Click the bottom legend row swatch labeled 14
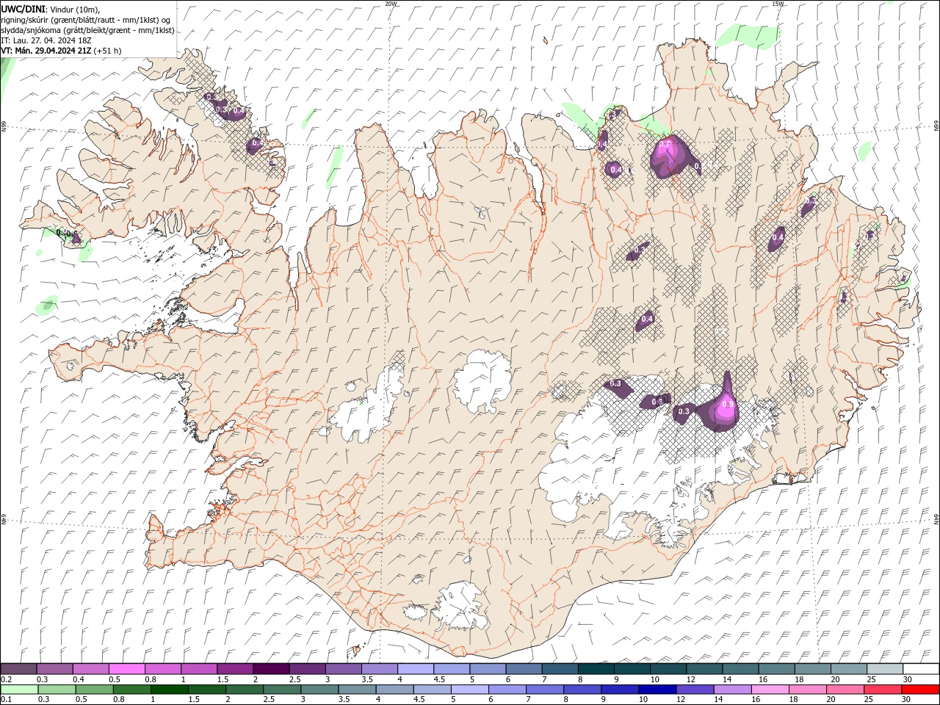 pyautogui.click(x=732, y=690)
